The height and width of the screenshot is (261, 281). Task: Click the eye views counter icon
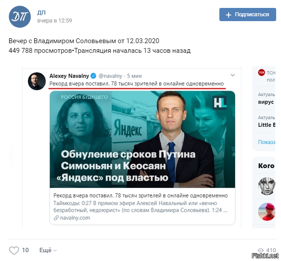tap(261, 250)
